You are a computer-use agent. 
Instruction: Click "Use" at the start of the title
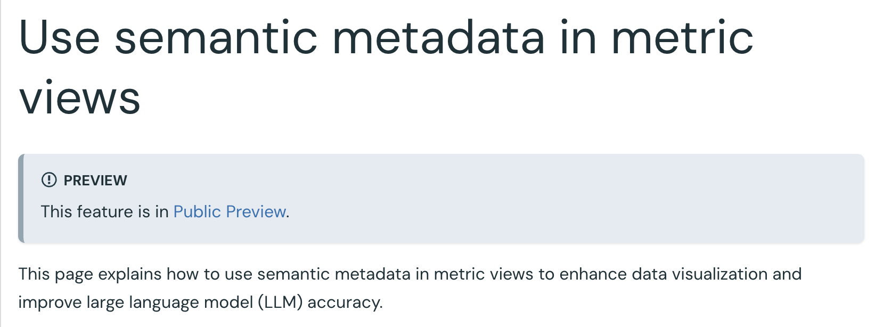(x=60, y=37)
